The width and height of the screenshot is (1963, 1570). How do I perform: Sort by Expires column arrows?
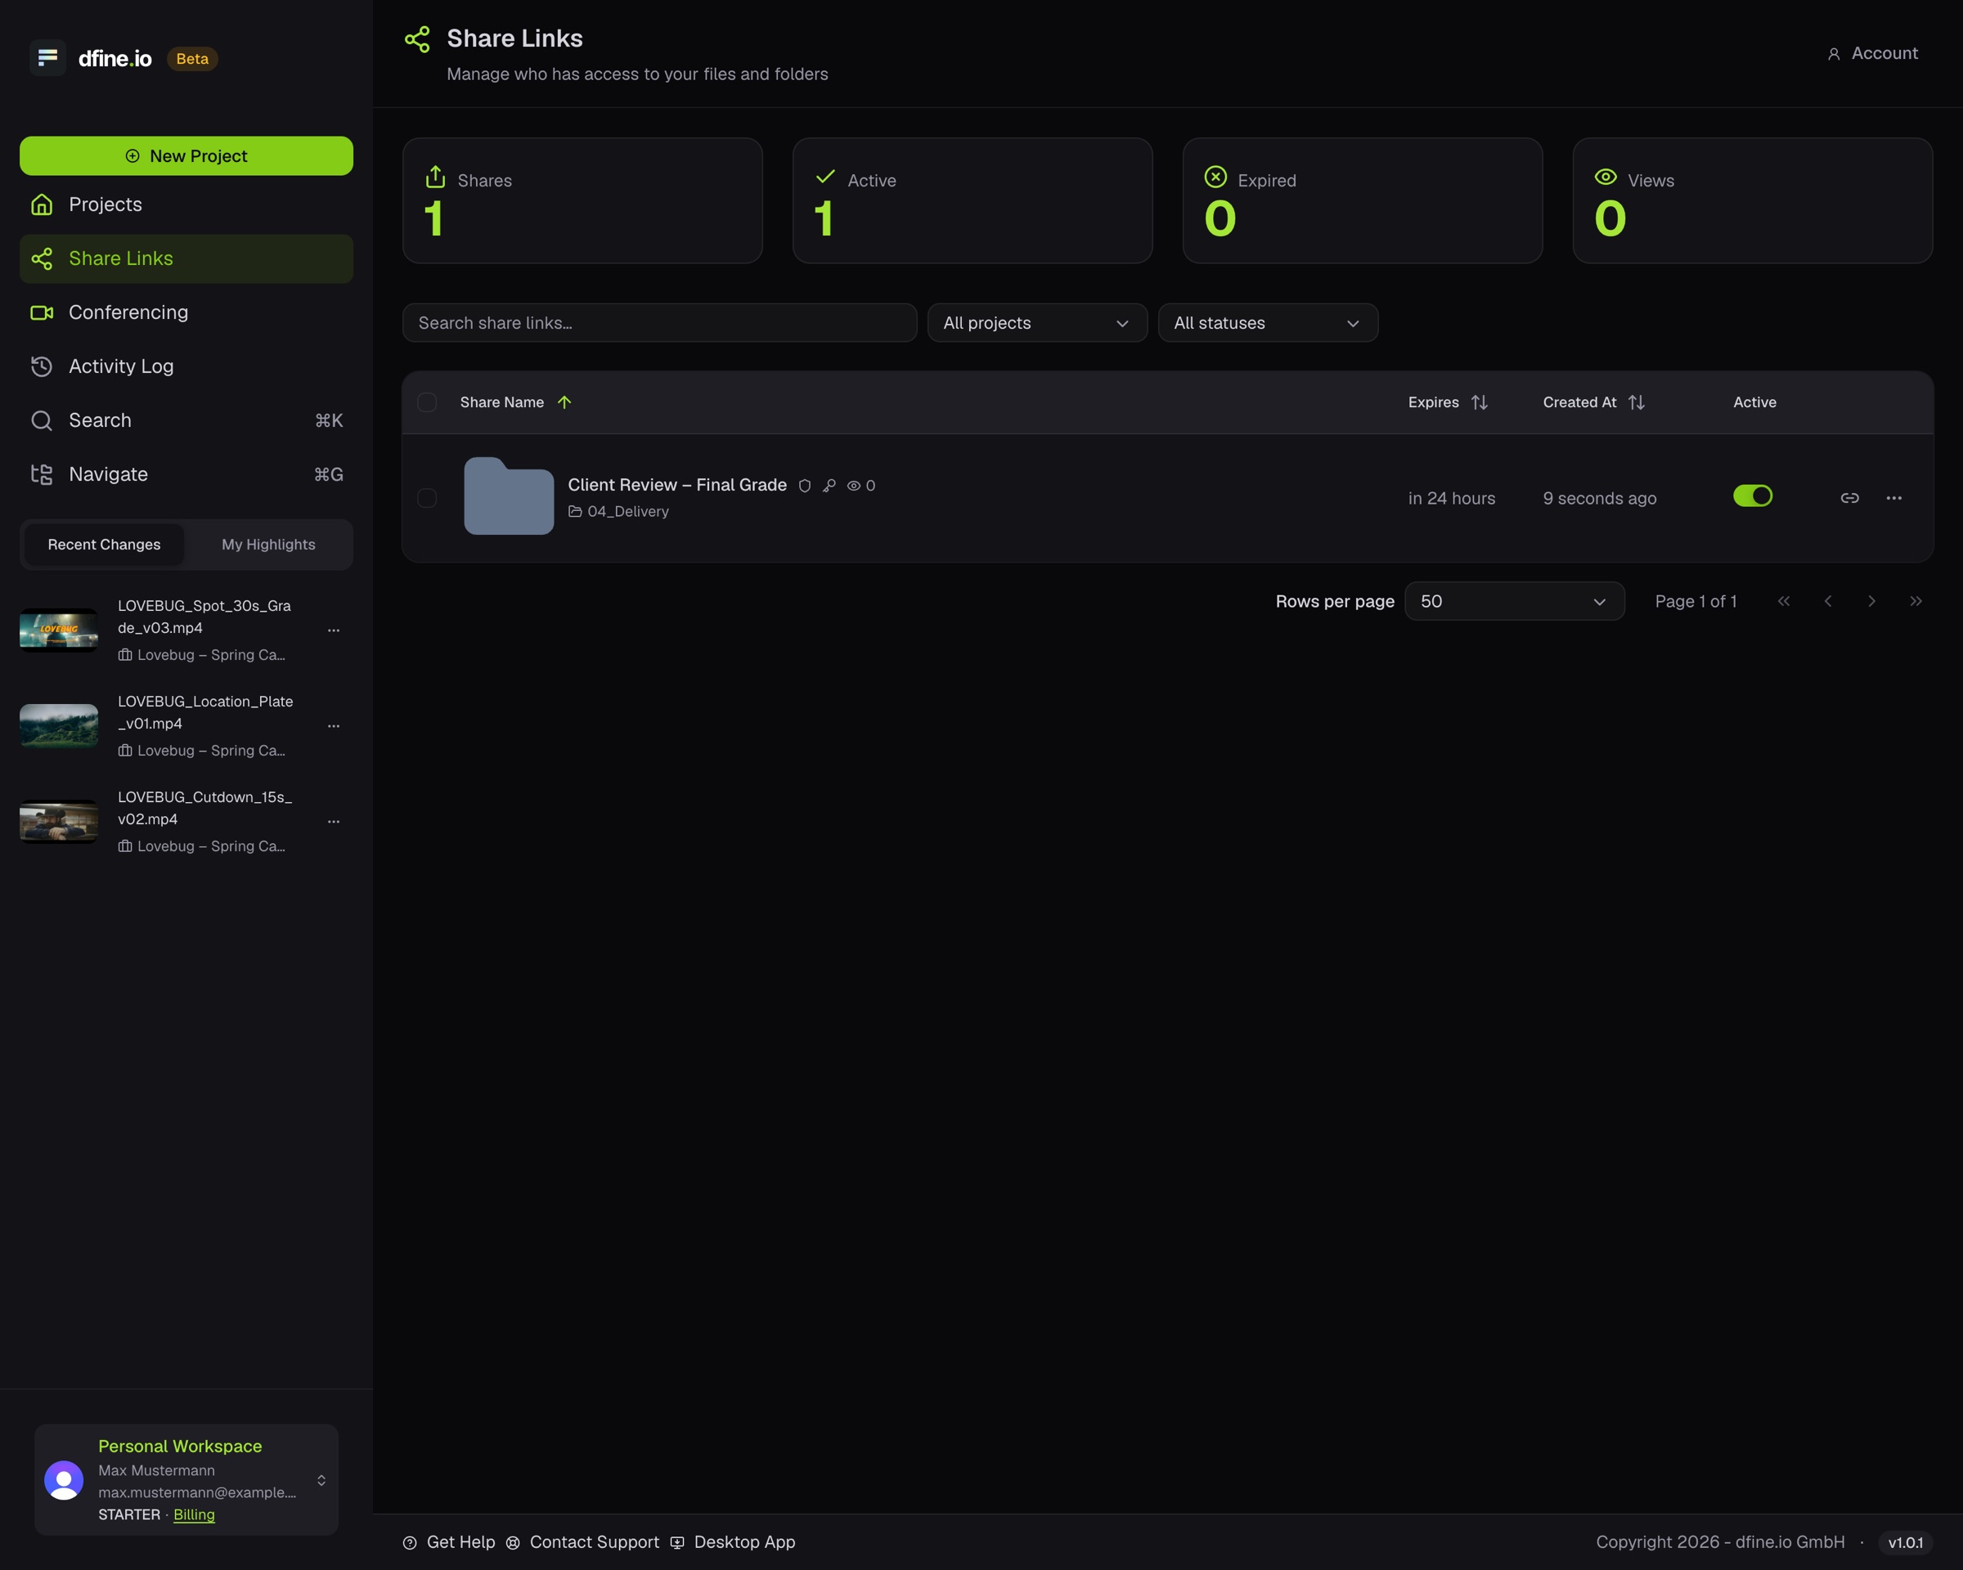coord(1480,402)
